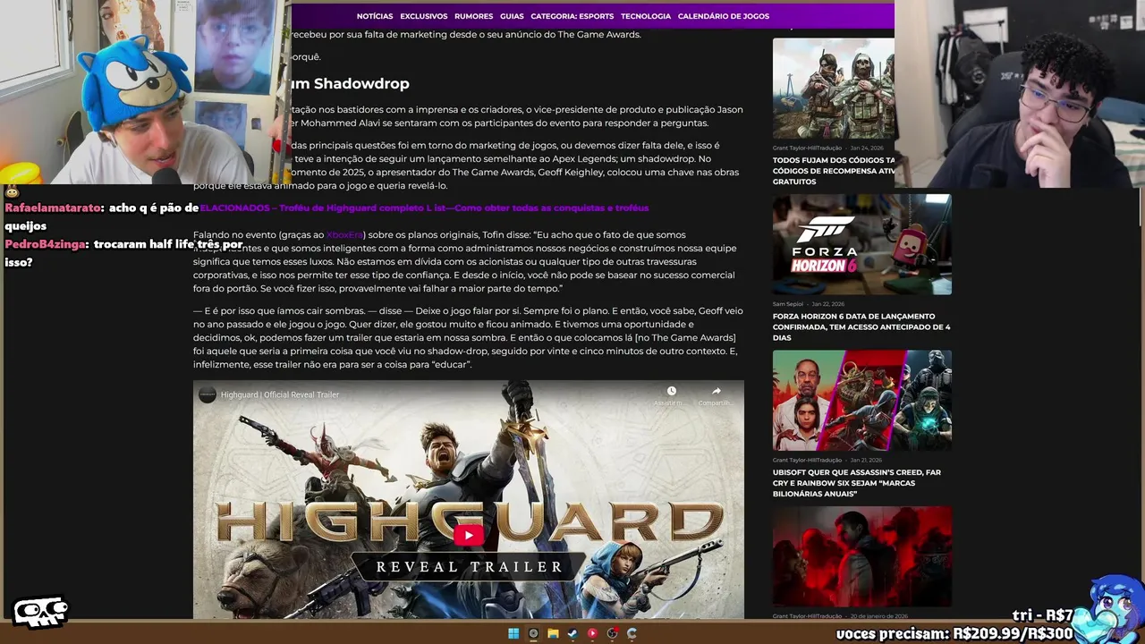Open the Forza Horizon 6 release date headline
Screen dimensions: 1145x644
861,326
